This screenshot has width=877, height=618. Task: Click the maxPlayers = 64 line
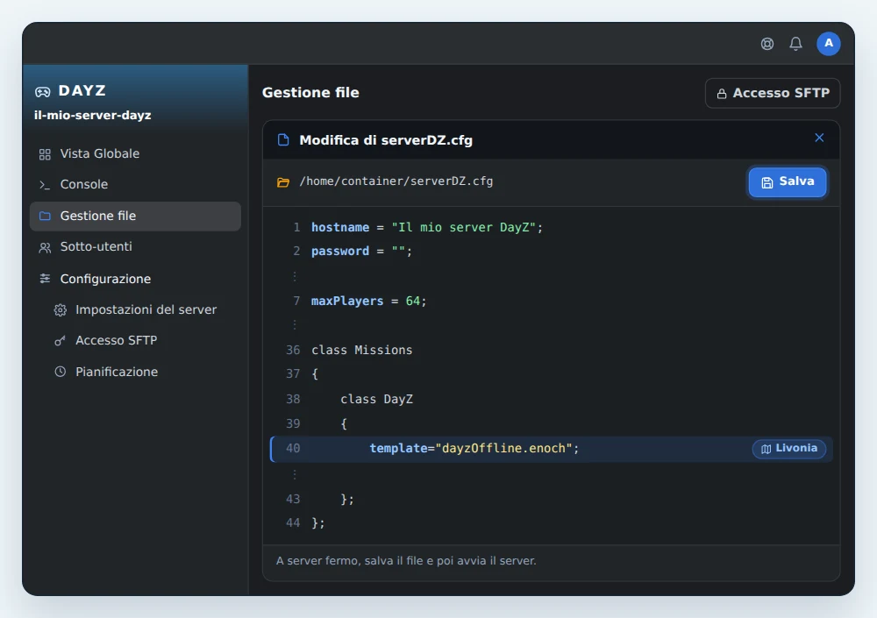point(551,301)
